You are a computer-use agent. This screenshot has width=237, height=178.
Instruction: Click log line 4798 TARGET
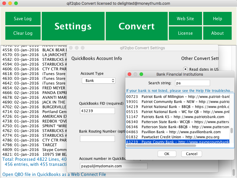[30, 145]
